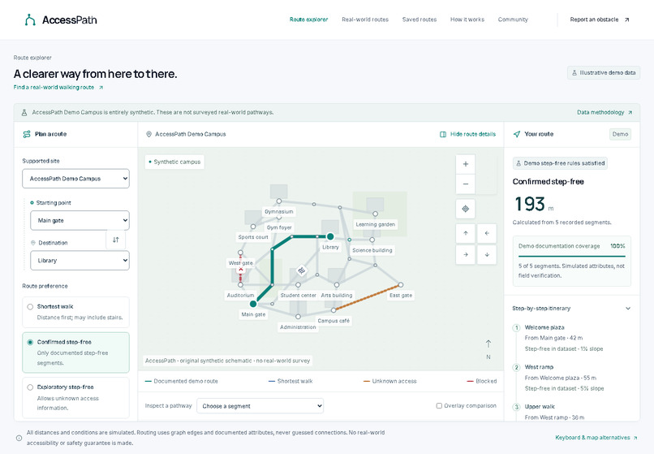Open Keyboard & map alternatives link

pos(596,438)
